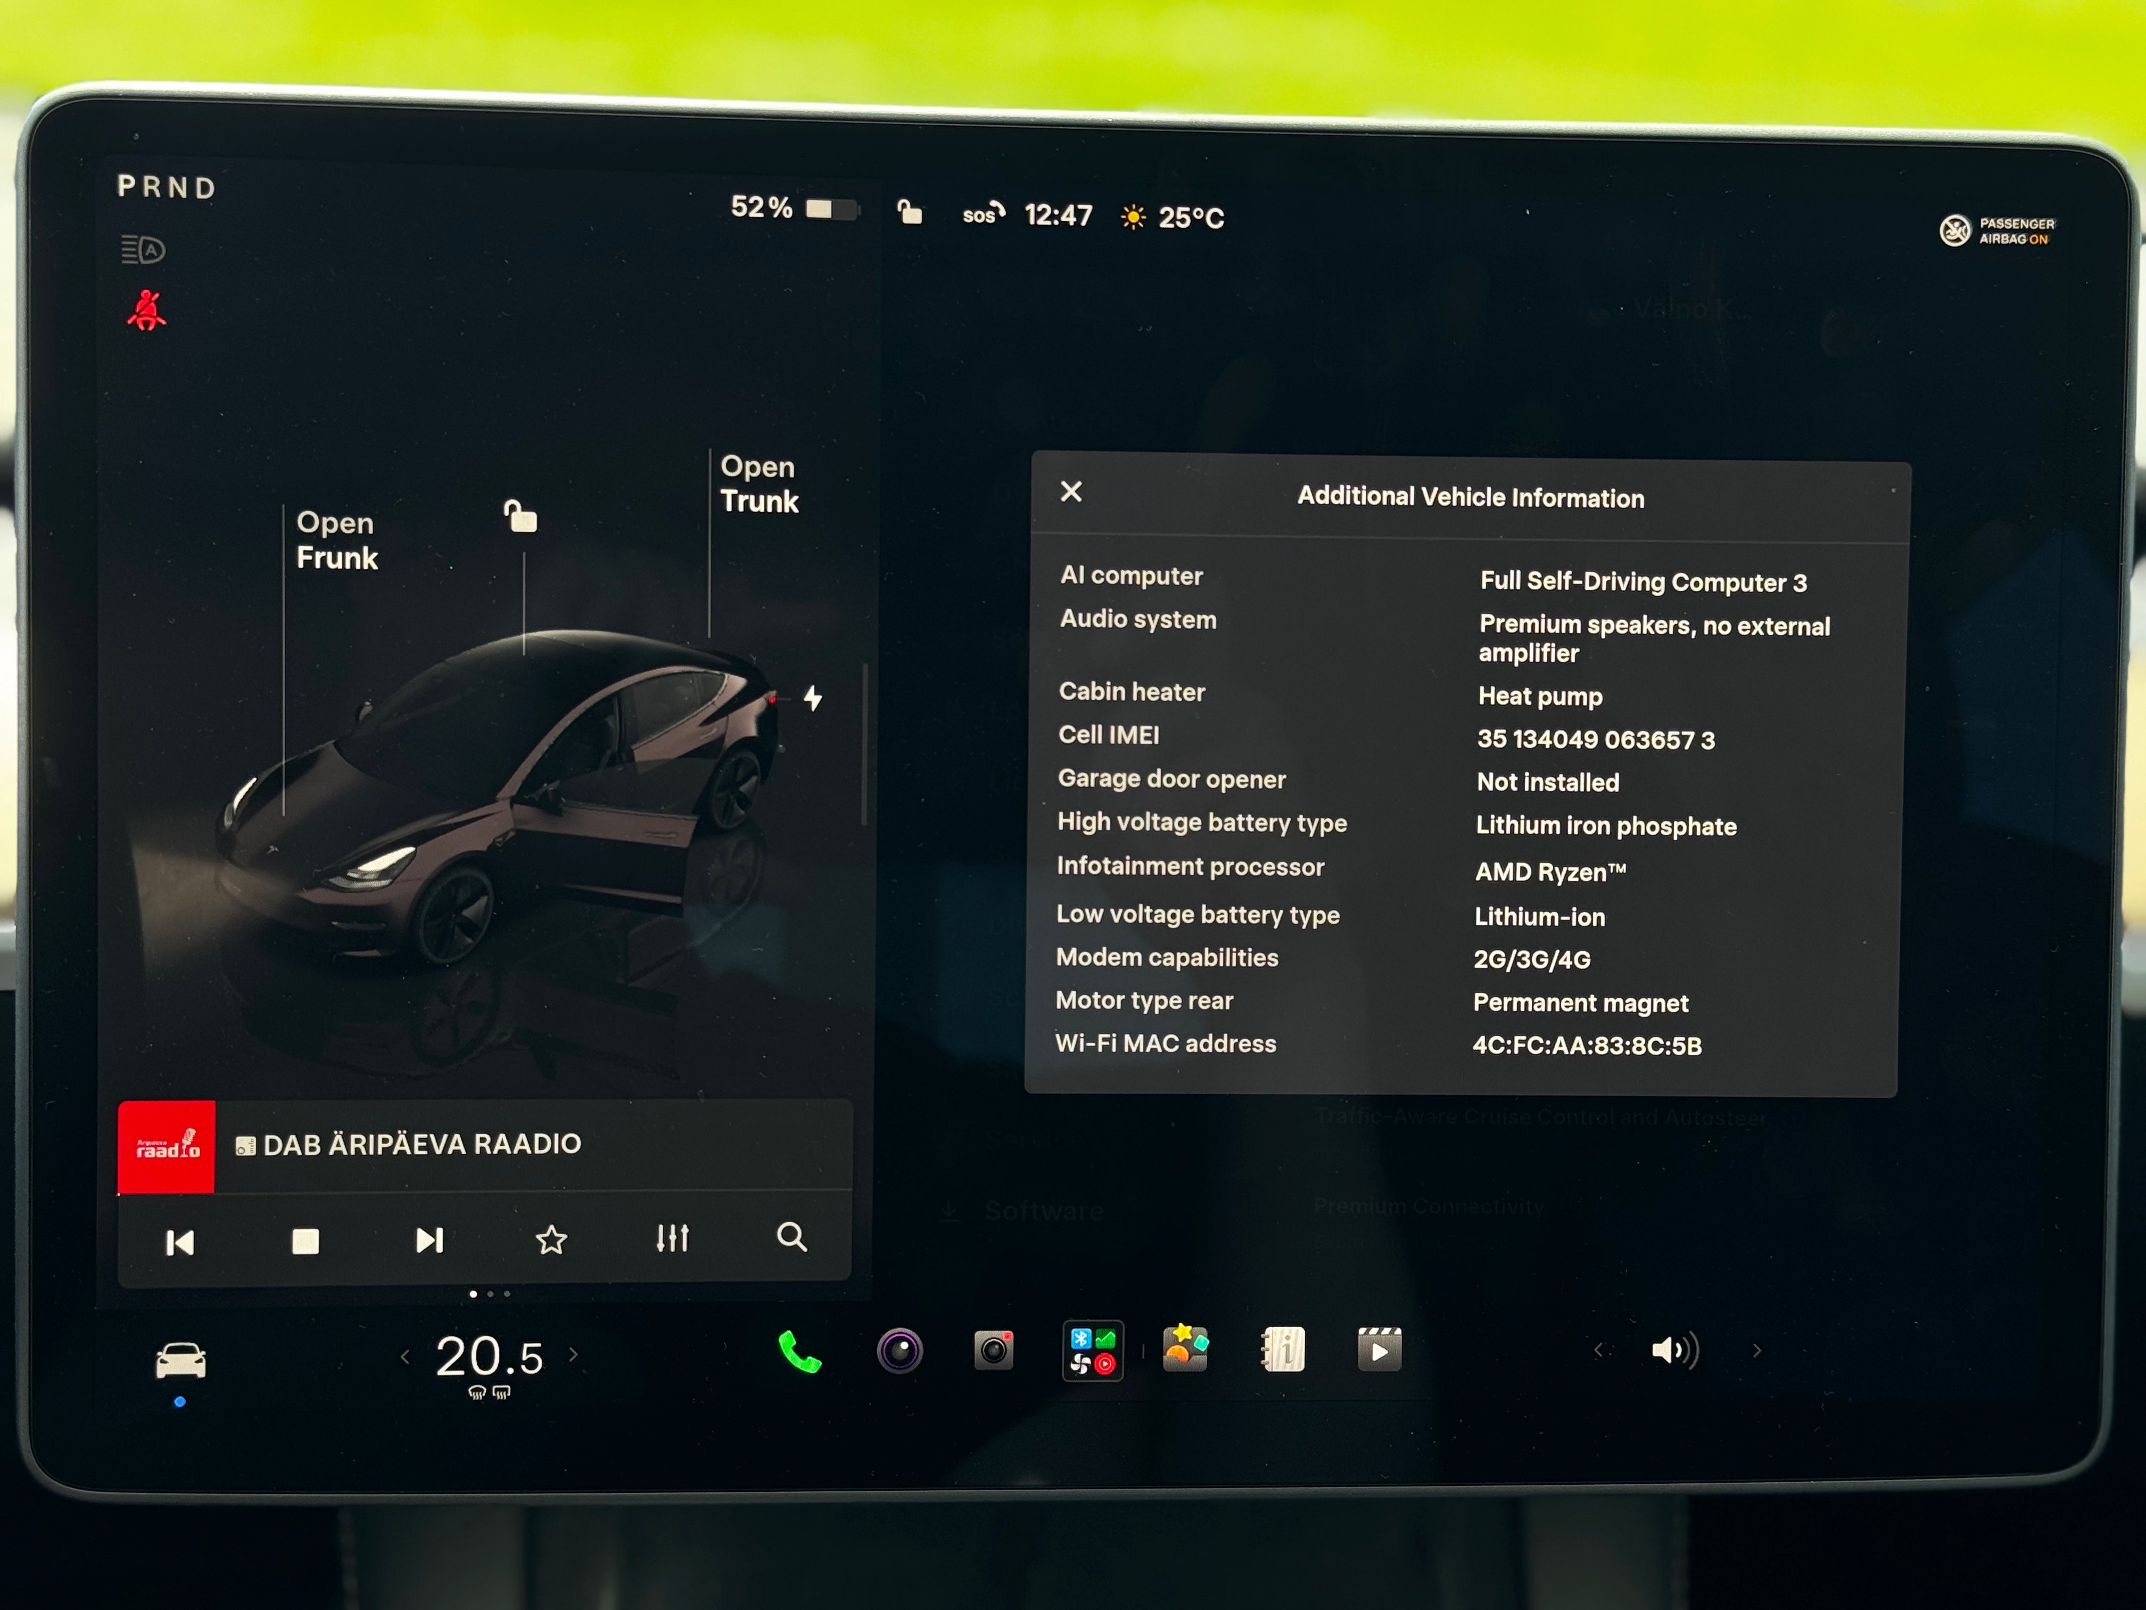Tap the 12:47 clock in the status bar
Viewport: 2146px width, 1610px height.
[1059, 215]
